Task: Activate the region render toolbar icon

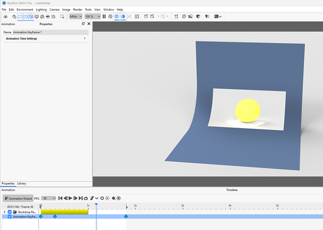Action: click(62, 16)
